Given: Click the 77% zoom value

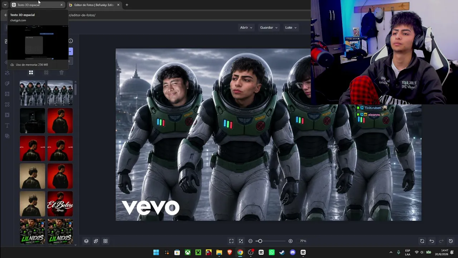Looking at the screenshot, I should click(303, 241).
